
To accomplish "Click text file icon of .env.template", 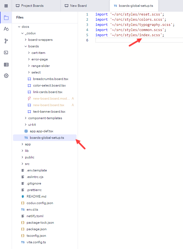I will (23, 170).
